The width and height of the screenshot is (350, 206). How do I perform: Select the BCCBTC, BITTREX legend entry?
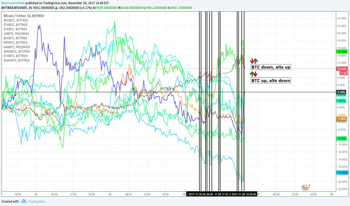click(15, 38)
